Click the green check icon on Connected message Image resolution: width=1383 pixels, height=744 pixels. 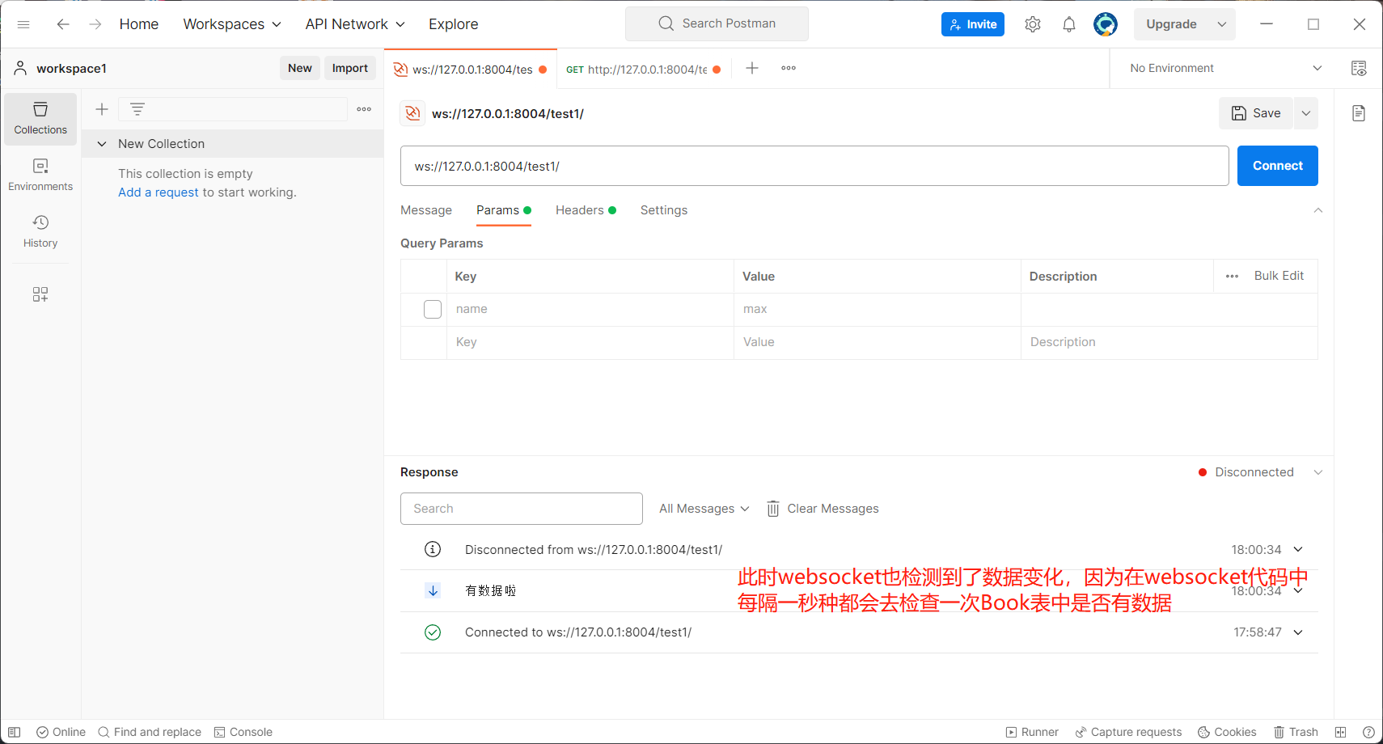pos(433,632)
